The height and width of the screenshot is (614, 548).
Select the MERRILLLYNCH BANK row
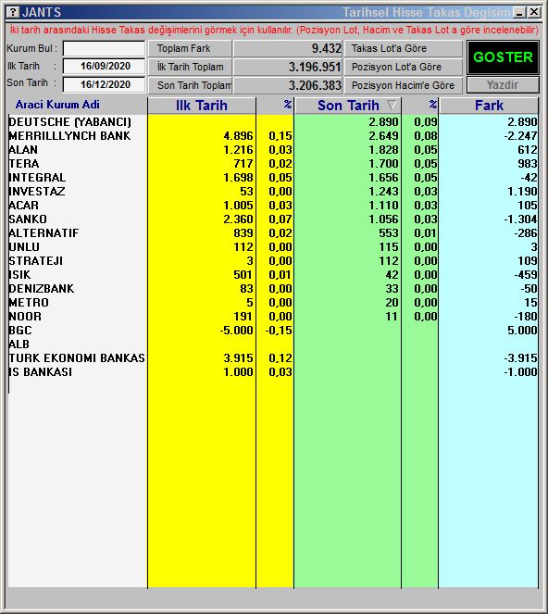point(273,136)
